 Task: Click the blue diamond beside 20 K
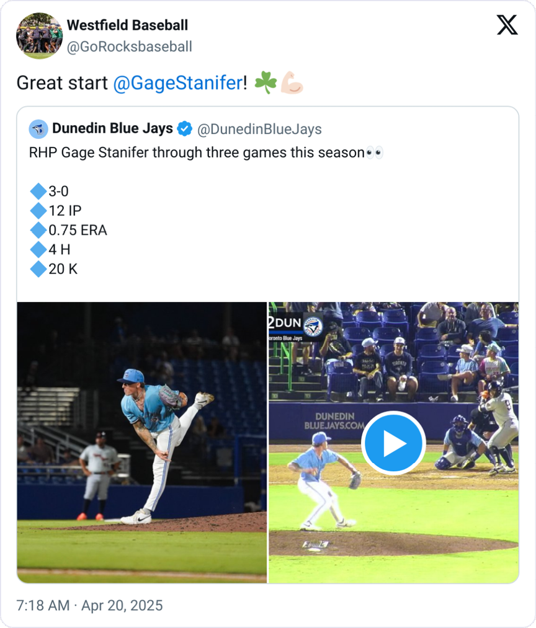38,269
